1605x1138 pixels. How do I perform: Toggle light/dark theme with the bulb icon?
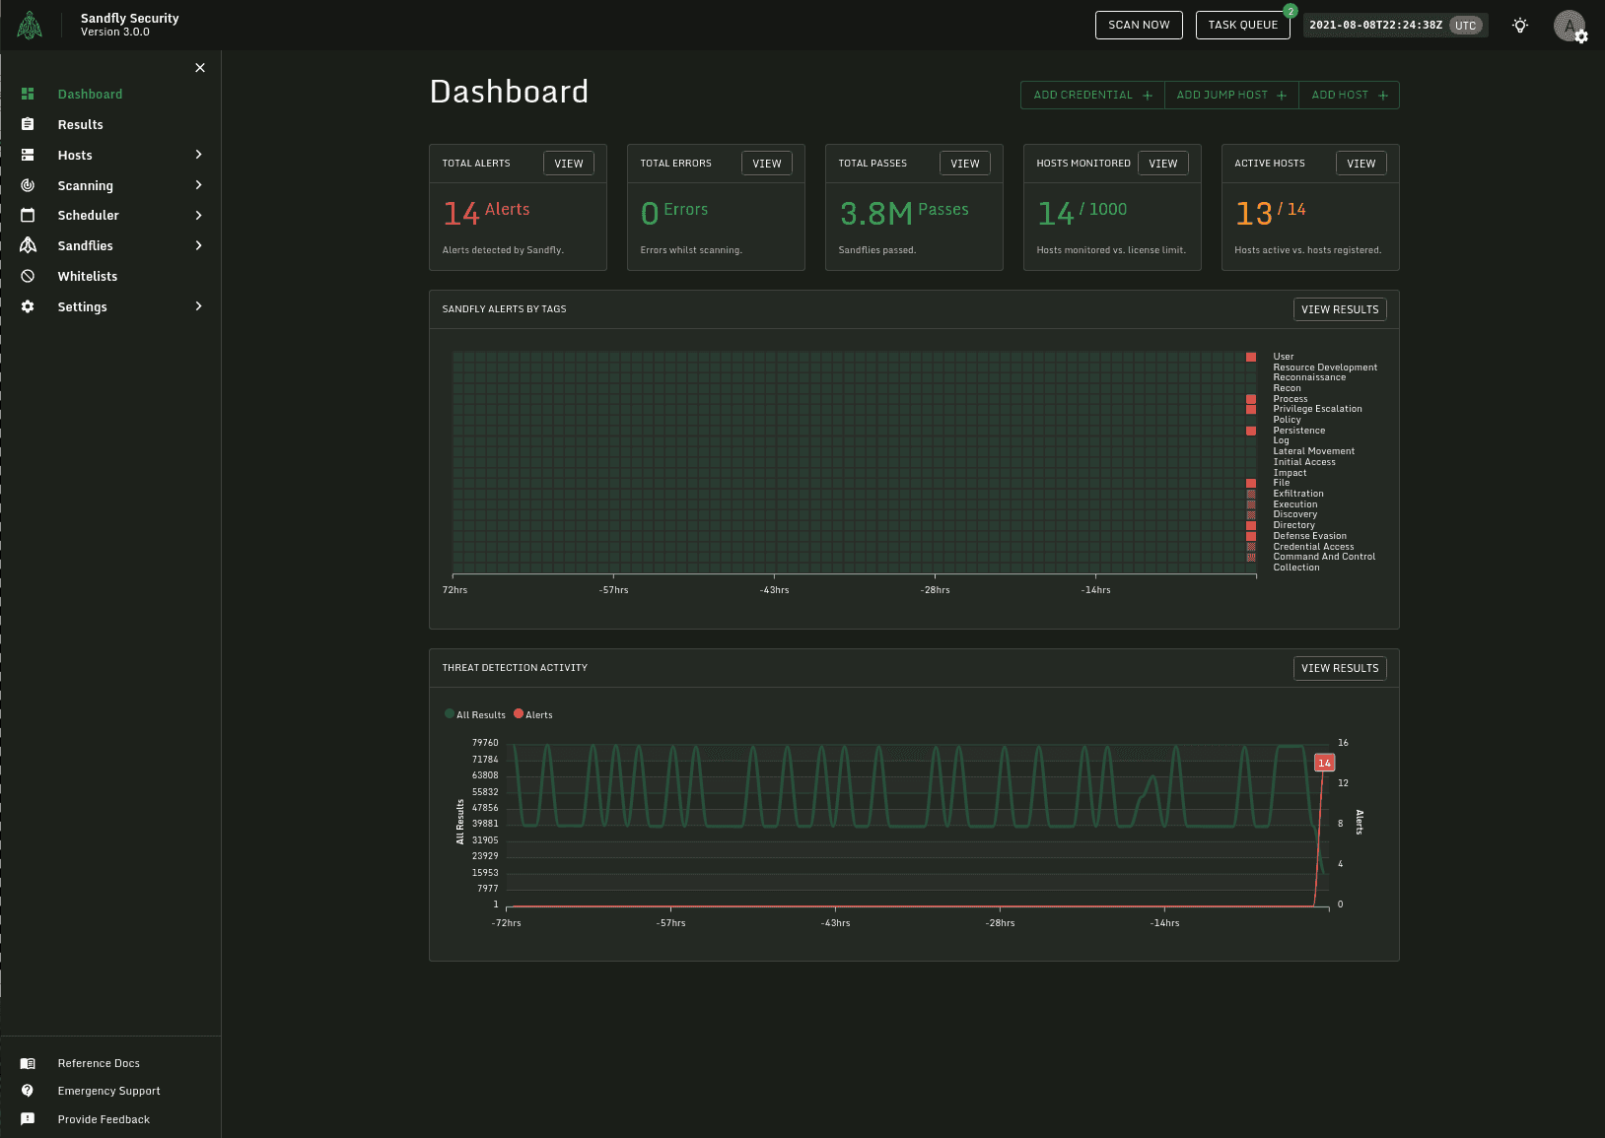[x=1519, y=26]
